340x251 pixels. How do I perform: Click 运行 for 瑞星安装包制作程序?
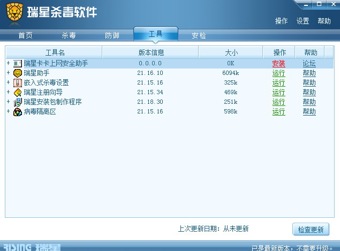tap(278, 102)
